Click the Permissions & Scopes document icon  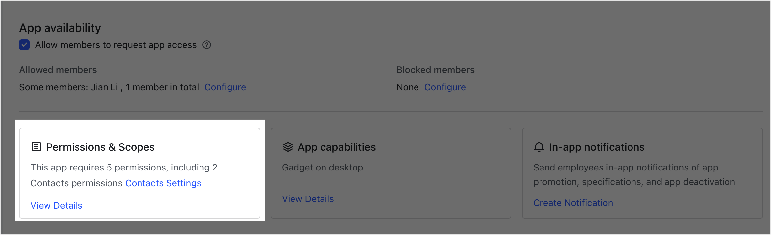36,147
